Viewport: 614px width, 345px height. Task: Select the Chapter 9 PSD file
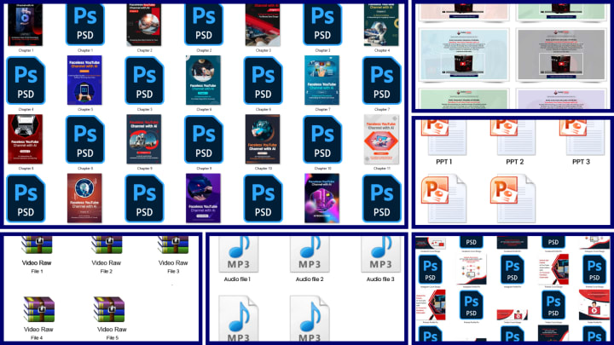[204, 139]
